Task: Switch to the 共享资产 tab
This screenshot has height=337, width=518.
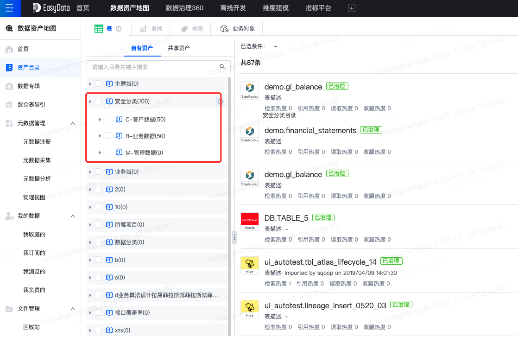Action: (179, 48)
